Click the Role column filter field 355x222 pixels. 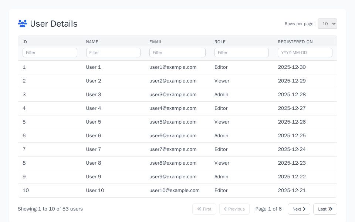(x=241, y=53)
